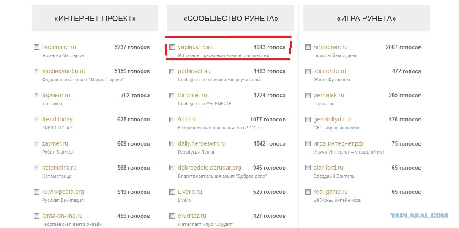Screen dimensions: 459x228
Task: Check the box for ru.wikipedia.org
Action: click(37, 192)
